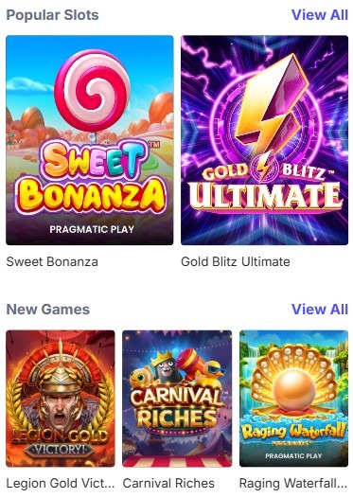Select the truncated Legion Gold Vict... caption
353x498 pixels.
[61, 484]
